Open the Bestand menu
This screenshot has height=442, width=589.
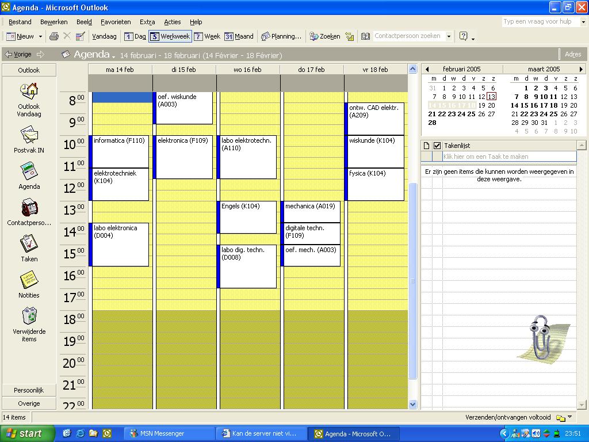[20, 22]
